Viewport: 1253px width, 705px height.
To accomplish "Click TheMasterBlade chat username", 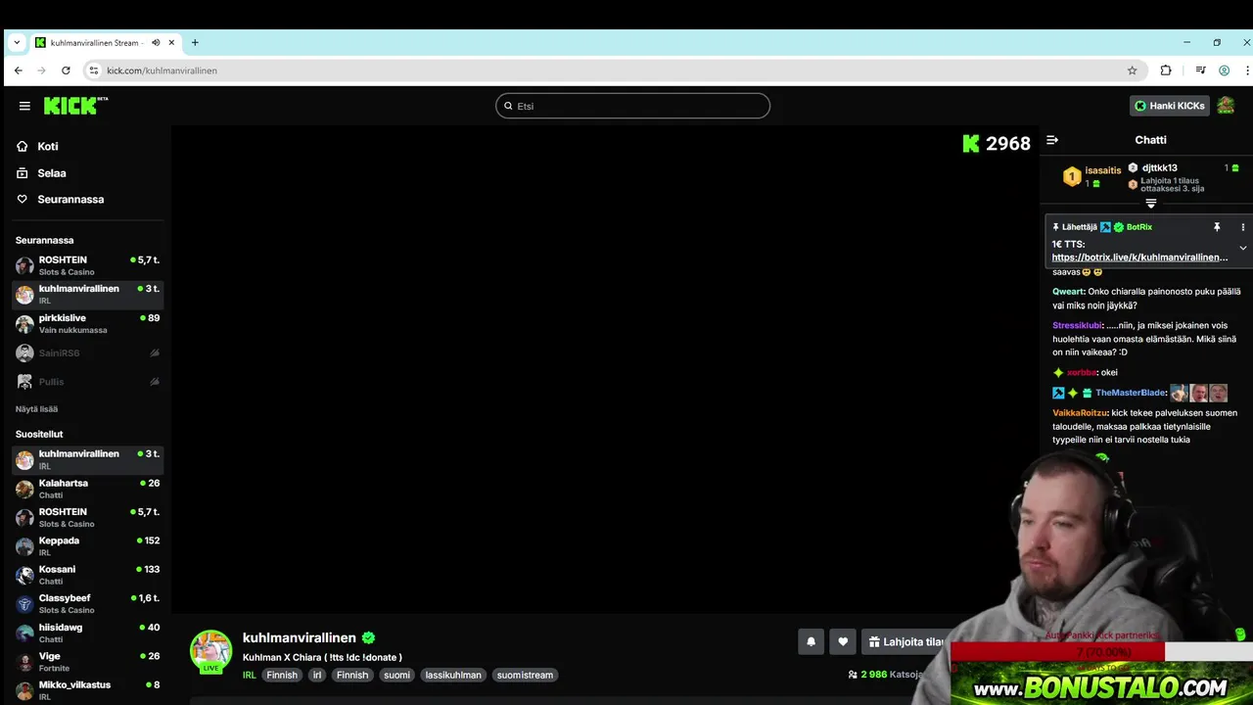I will [x=1131, y=393].
